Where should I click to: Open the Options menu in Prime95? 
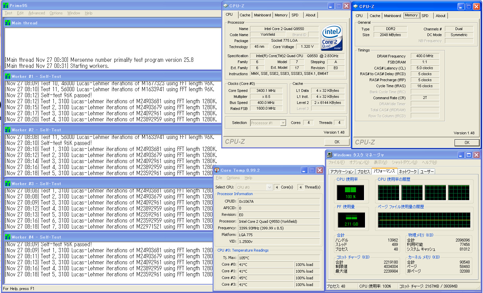pyautogui.click(x=56, y=13)
